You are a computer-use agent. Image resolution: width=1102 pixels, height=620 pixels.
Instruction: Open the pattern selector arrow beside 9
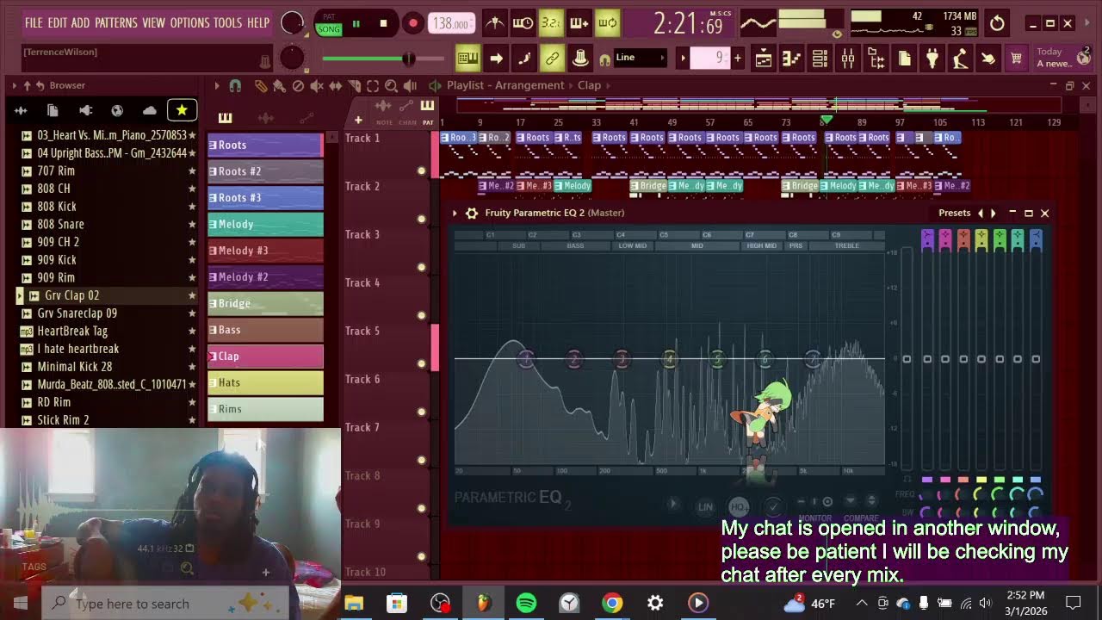(x=683, y=59)
